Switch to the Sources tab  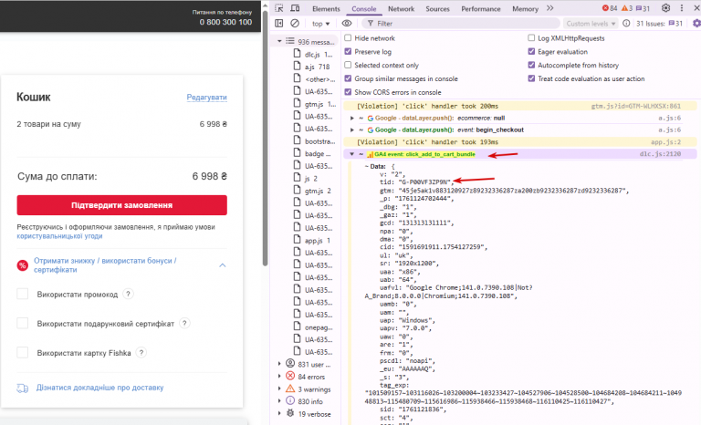437,8
